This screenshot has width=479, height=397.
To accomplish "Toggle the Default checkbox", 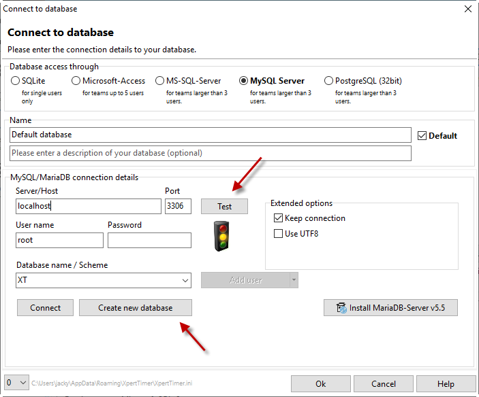I will [422, 135].
